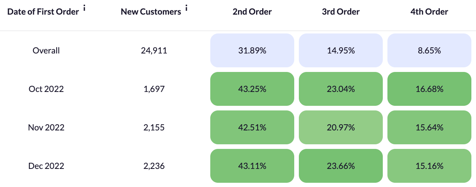Image resolution: width=476 pixels, height=187 pixels.
Task: Select the Overall row label
Action: [46, 50]
